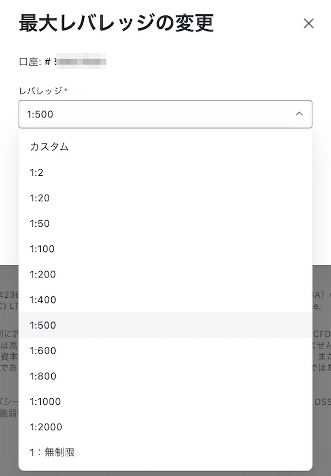Click the レバレッジ field label
This screenshot has height=476, width=331.
(40, 90)
